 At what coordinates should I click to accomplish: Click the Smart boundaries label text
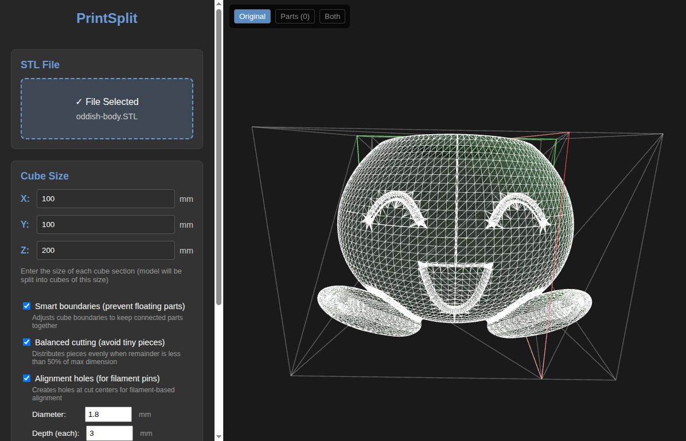110,306
